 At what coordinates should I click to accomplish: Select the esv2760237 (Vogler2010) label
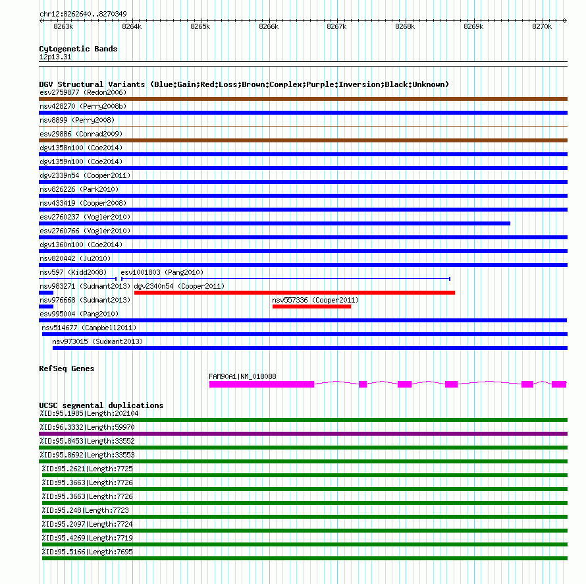[x=85, y=217]
